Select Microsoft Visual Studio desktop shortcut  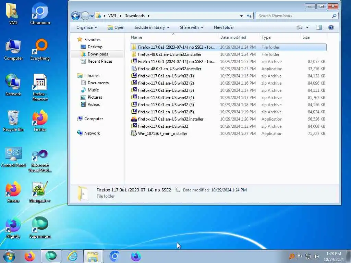point(40,161)
